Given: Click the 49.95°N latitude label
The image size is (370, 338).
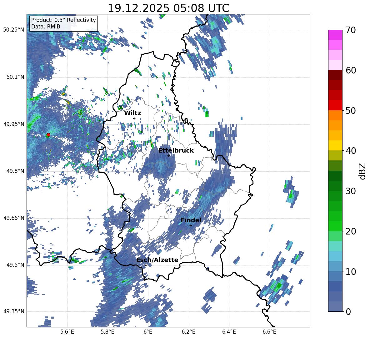Looking at the screenshot, I should pyautogui.click(x=14, y=124).
